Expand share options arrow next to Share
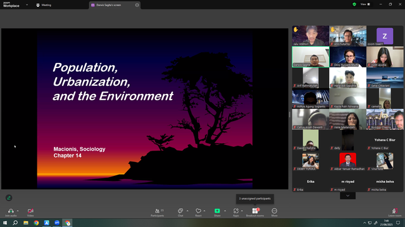 (225, 211)
